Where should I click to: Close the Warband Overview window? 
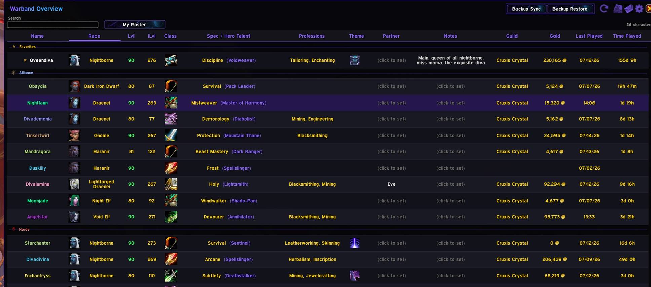pyautogui.click(x=648, y=9)
